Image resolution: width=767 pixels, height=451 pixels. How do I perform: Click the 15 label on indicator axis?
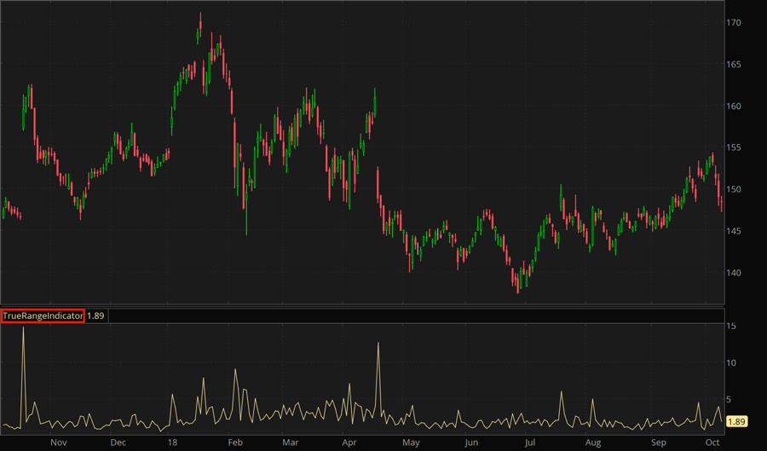731,327
